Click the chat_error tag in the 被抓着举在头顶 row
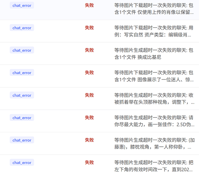This screenshot has width=199, height=176. 22,95
